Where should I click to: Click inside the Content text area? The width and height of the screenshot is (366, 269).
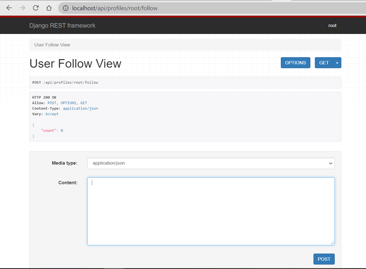pos(211,211)
